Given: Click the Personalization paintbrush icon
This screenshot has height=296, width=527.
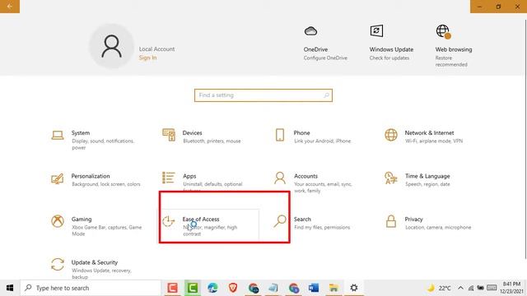Looking at the screenshot, I should point(57,178).
